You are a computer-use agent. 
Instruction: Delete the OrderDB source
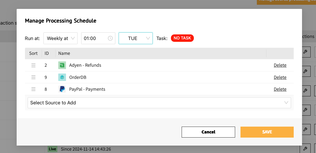click(x=280, y=77)
